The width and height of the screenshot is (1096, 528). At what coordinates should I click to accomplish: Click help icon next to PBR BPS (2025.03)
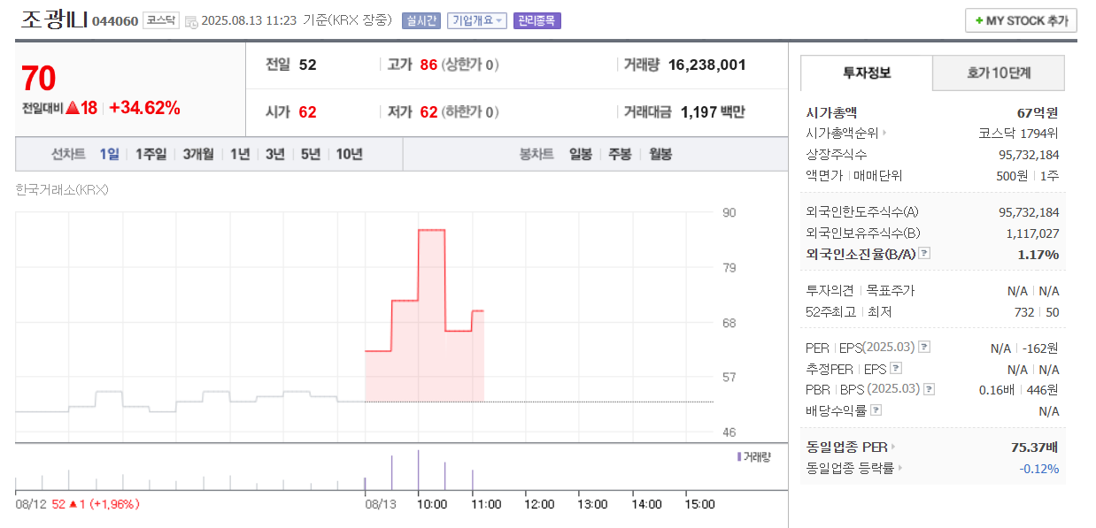(x=930, y=389)
